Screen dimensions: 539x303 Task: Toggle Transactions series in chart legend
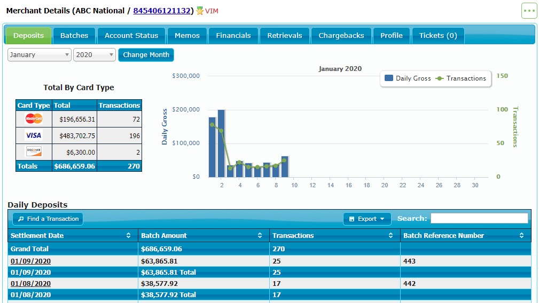tap(461, 78)
